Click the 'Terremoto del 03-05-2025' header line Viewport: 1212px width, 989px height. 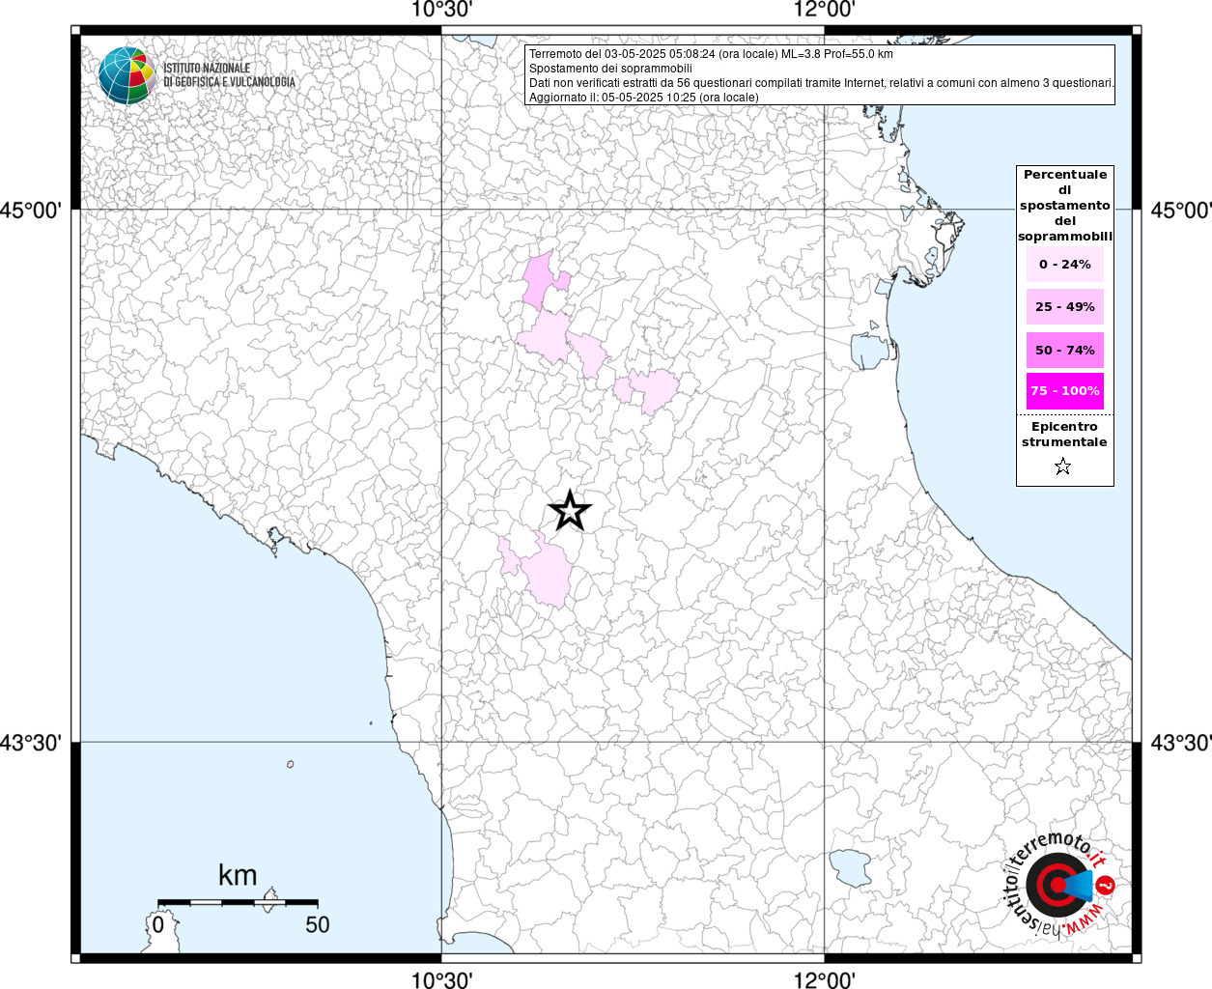pos(711,54)
